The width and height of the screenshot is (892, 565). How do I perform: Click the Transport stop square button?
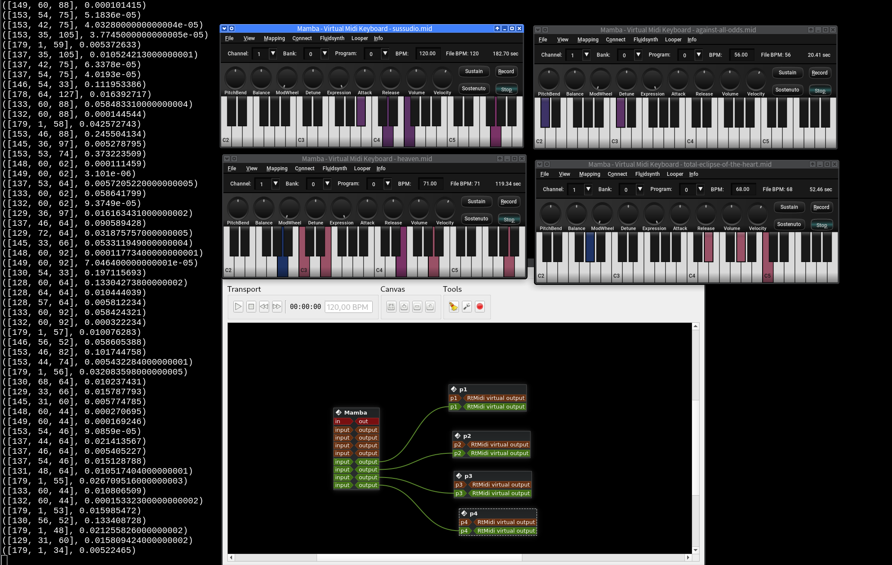251,306
